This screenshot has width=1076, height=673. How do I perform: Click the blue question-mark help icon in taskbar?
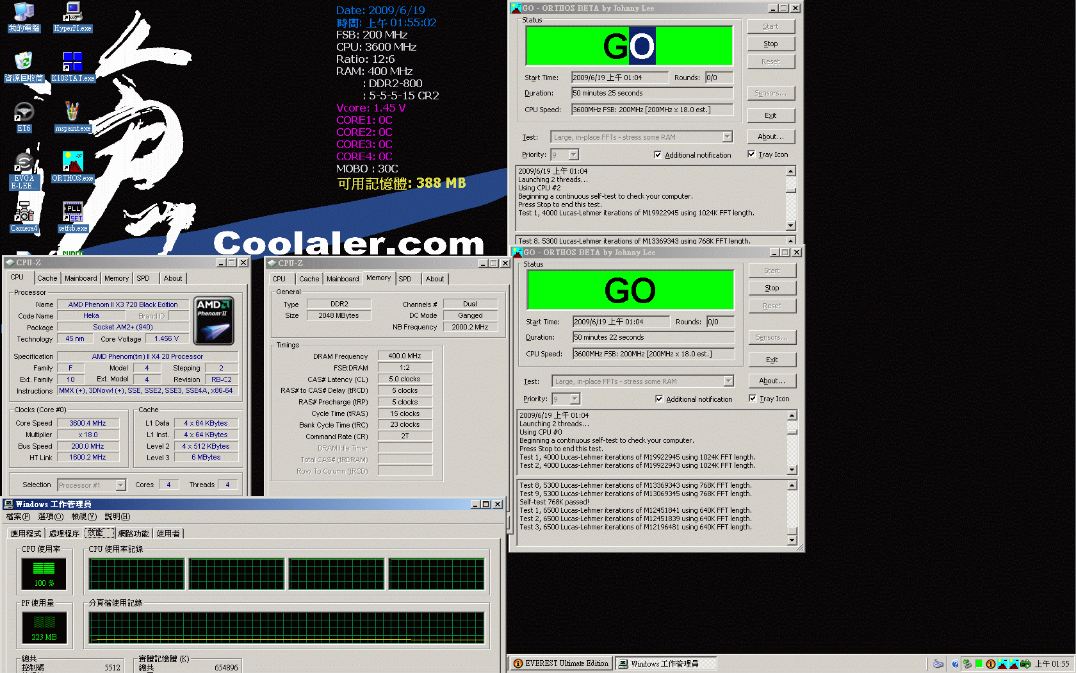click(x=955, y=664)
